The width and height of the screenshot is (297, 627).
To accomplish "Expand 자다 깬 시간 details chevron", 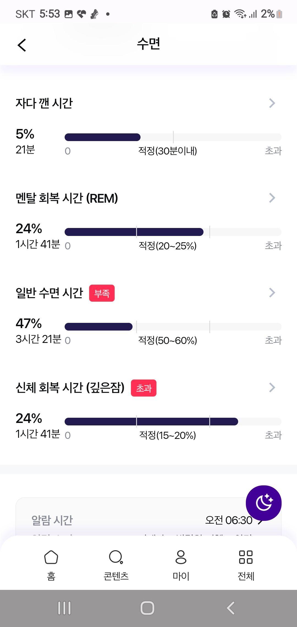I will [x=272, y=103].
